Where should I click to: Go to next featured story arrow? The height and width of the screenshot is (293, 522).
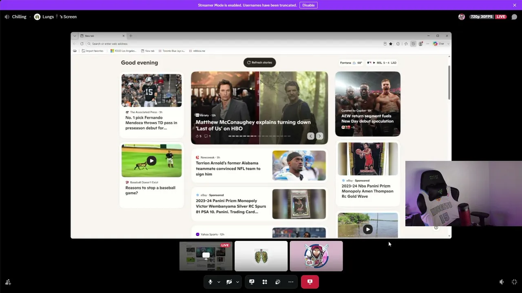pos(319,136)
